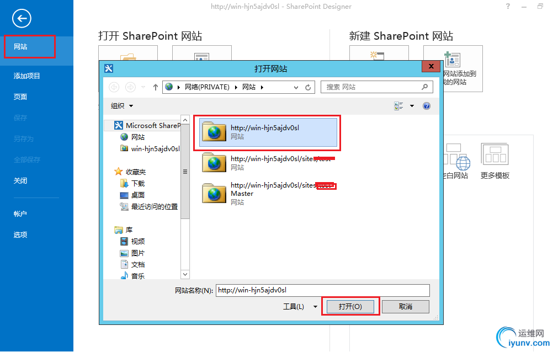Viewport: 553px width, 352px height.
Task: Click the 打开(O) button
Action: [350, 307]
